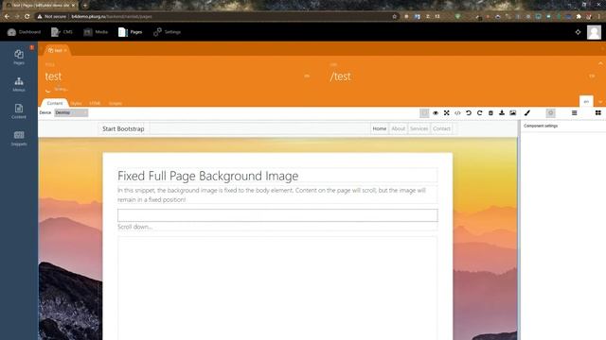Switch to Styles tab
This screenshot has width=606, height=340.
tap(76, 103)
